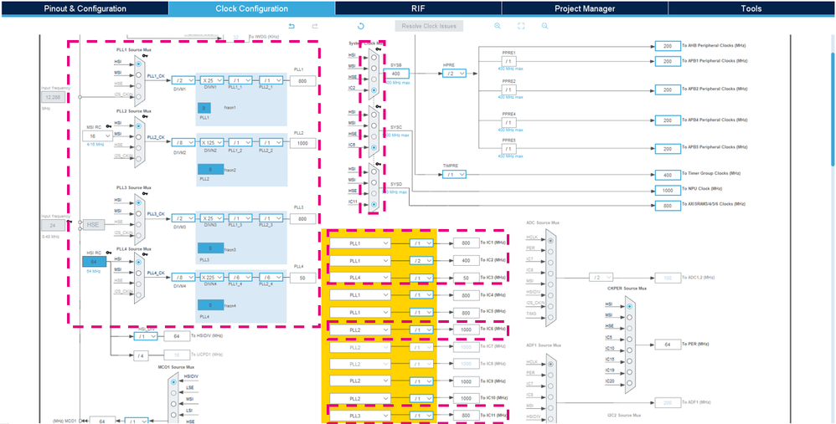Select HSIDIV in the MCO1 Source Mux
The image size is (836, 424).
coord(173,381)
